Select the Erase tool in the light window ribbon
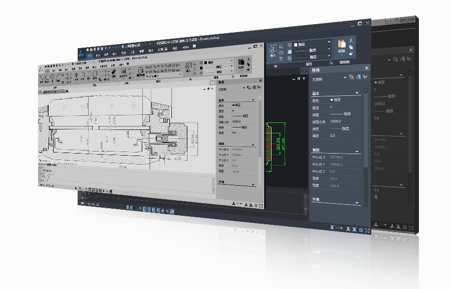Image resolution: width=451 pixels, height=289 pixels. tap(114, 72)
